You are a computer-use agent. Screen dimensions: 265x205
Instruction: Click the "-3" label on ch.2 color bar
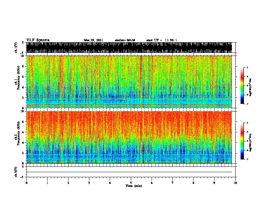coord(247,123)
